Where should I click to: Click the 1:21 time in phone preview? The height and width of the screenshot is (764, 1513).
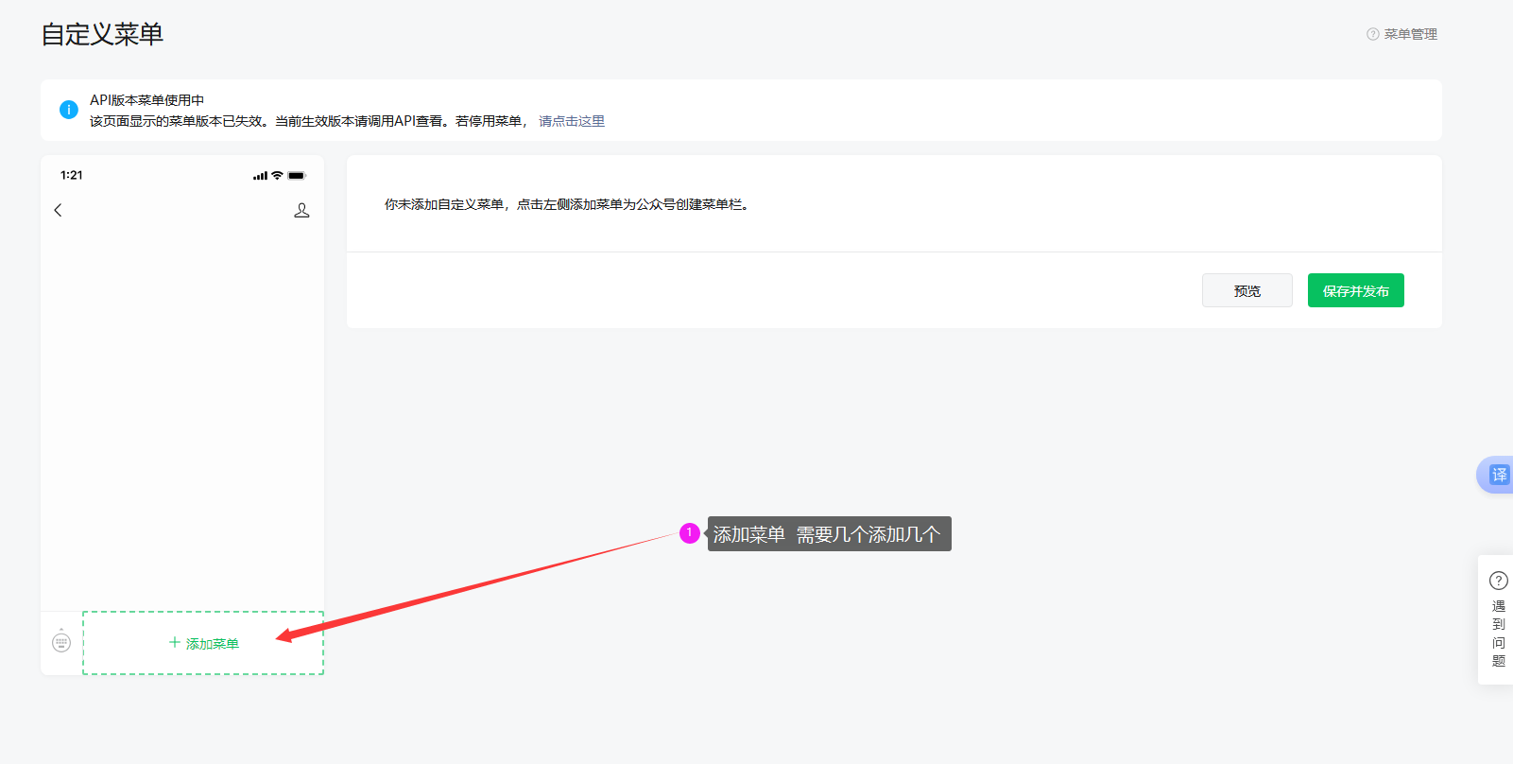pyautogui.click(x=72, y=175)
